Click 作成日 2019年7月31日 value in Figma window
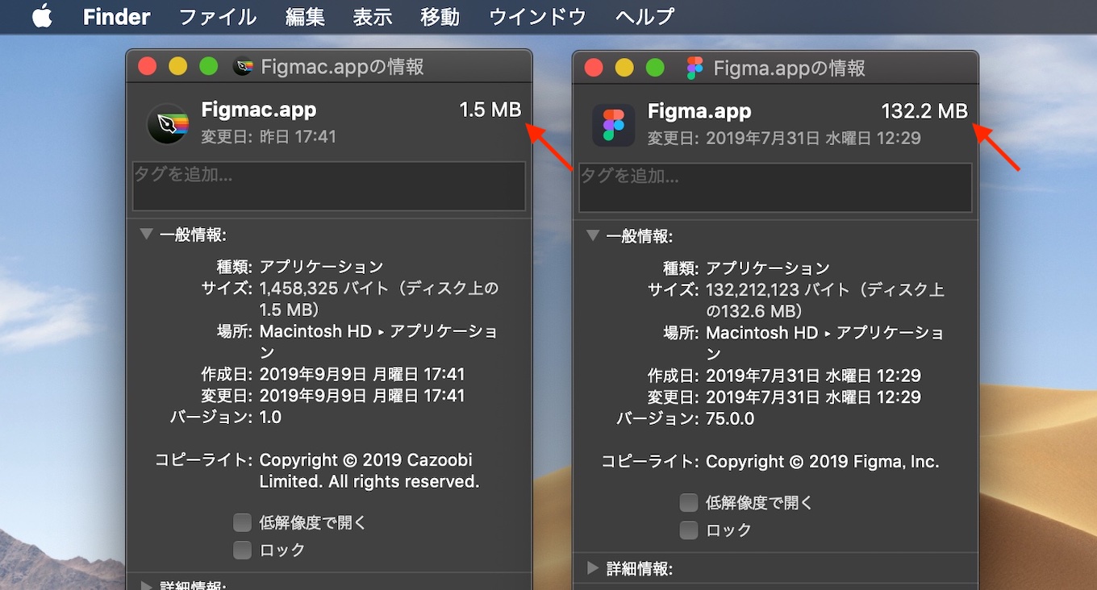Image resolution: width=1097 pixels, height=590 pixels. [x=813, y=376]
